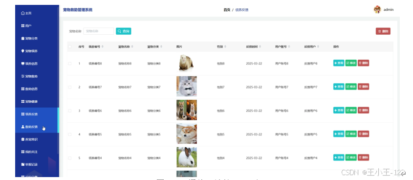Click the 宠物分类5 cell
413x180 pixels.
coord(154,135)
